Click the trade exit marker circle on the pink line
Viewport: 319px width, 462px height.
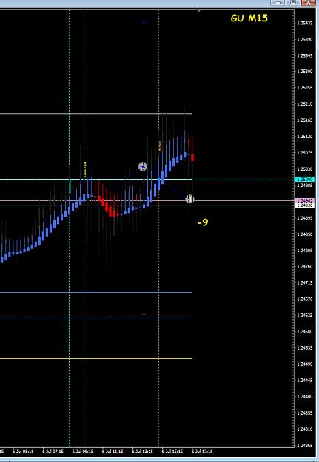pos(189,200)
